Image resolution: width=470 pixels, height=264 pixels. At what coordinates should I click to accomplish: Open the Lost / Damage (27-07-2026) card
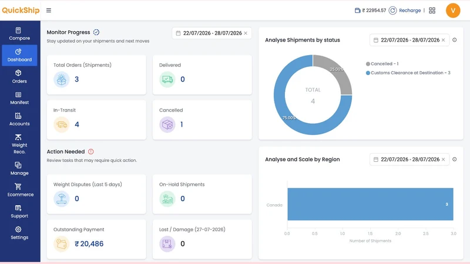[202, 239]
